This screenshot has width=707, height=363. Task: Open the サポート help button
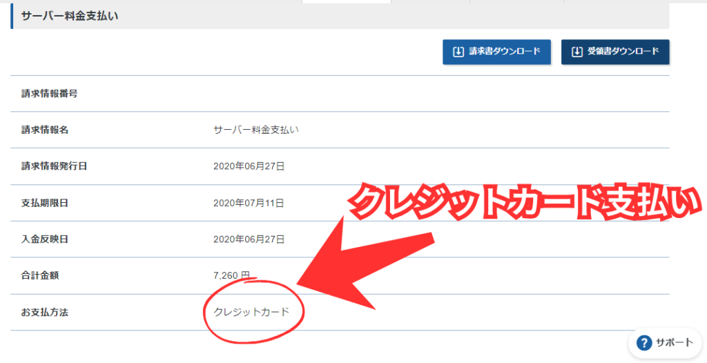(x=665, y=343)
